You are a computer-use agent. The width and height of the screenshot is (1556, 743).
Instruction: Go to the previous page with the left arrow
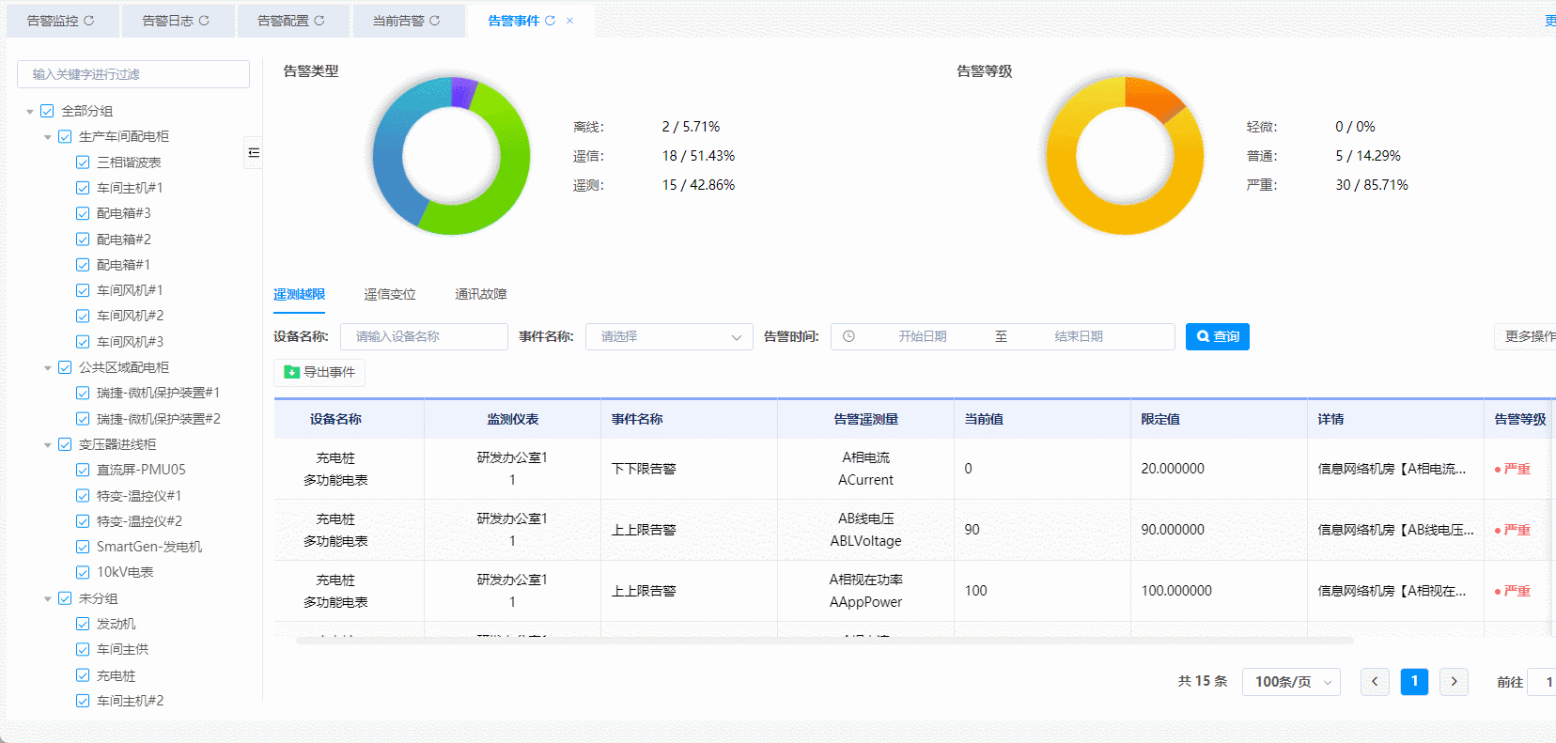tap(1375, 682)
